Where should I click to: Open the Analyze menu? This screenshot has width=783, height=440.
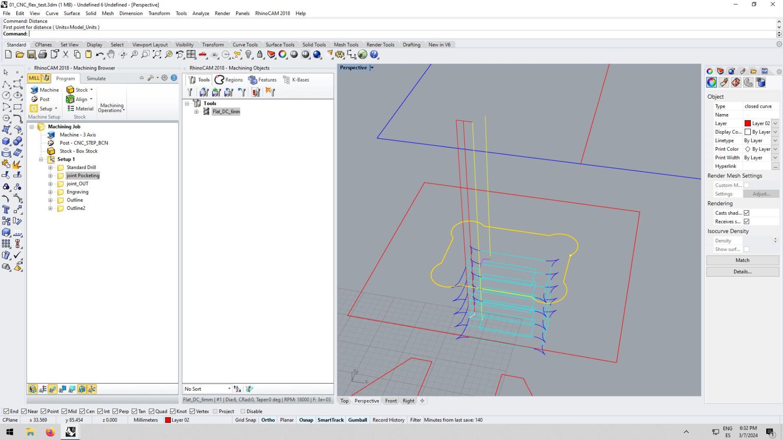pyautogui.click(x=200, y=13)
